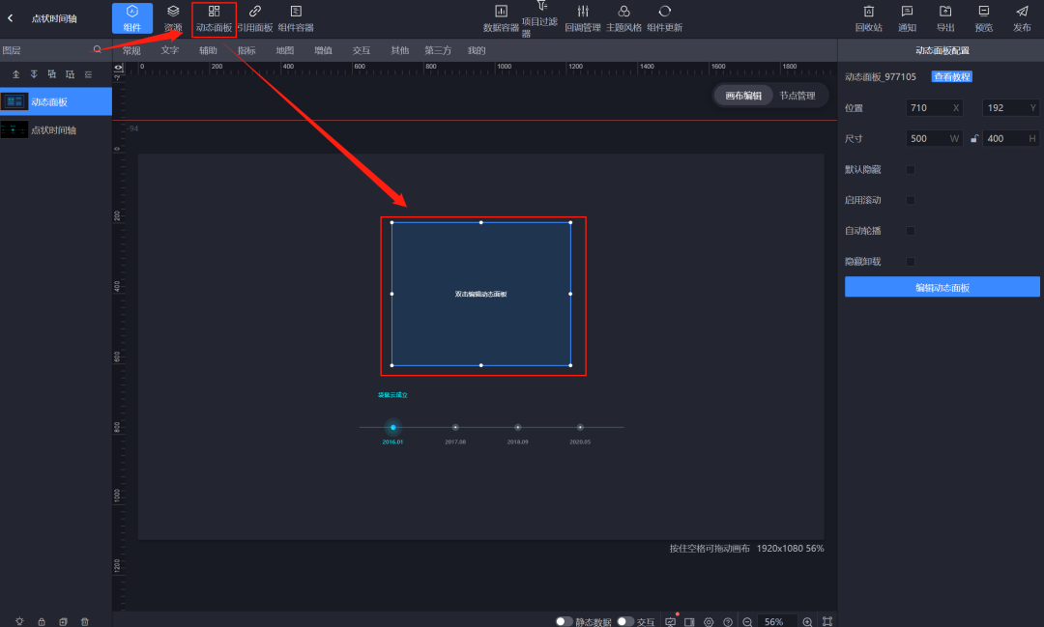Click the 查看教程 tutorial link
Image resolution: width=1044 pixels, height=627 pixels.
click(951, 76)
